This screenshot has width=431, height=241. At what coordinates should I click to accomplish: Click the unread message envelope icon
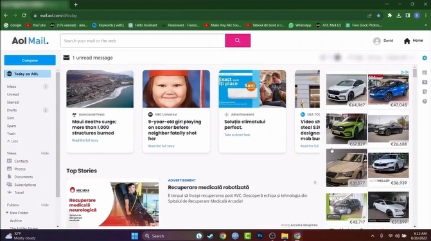tap(67, 58)
